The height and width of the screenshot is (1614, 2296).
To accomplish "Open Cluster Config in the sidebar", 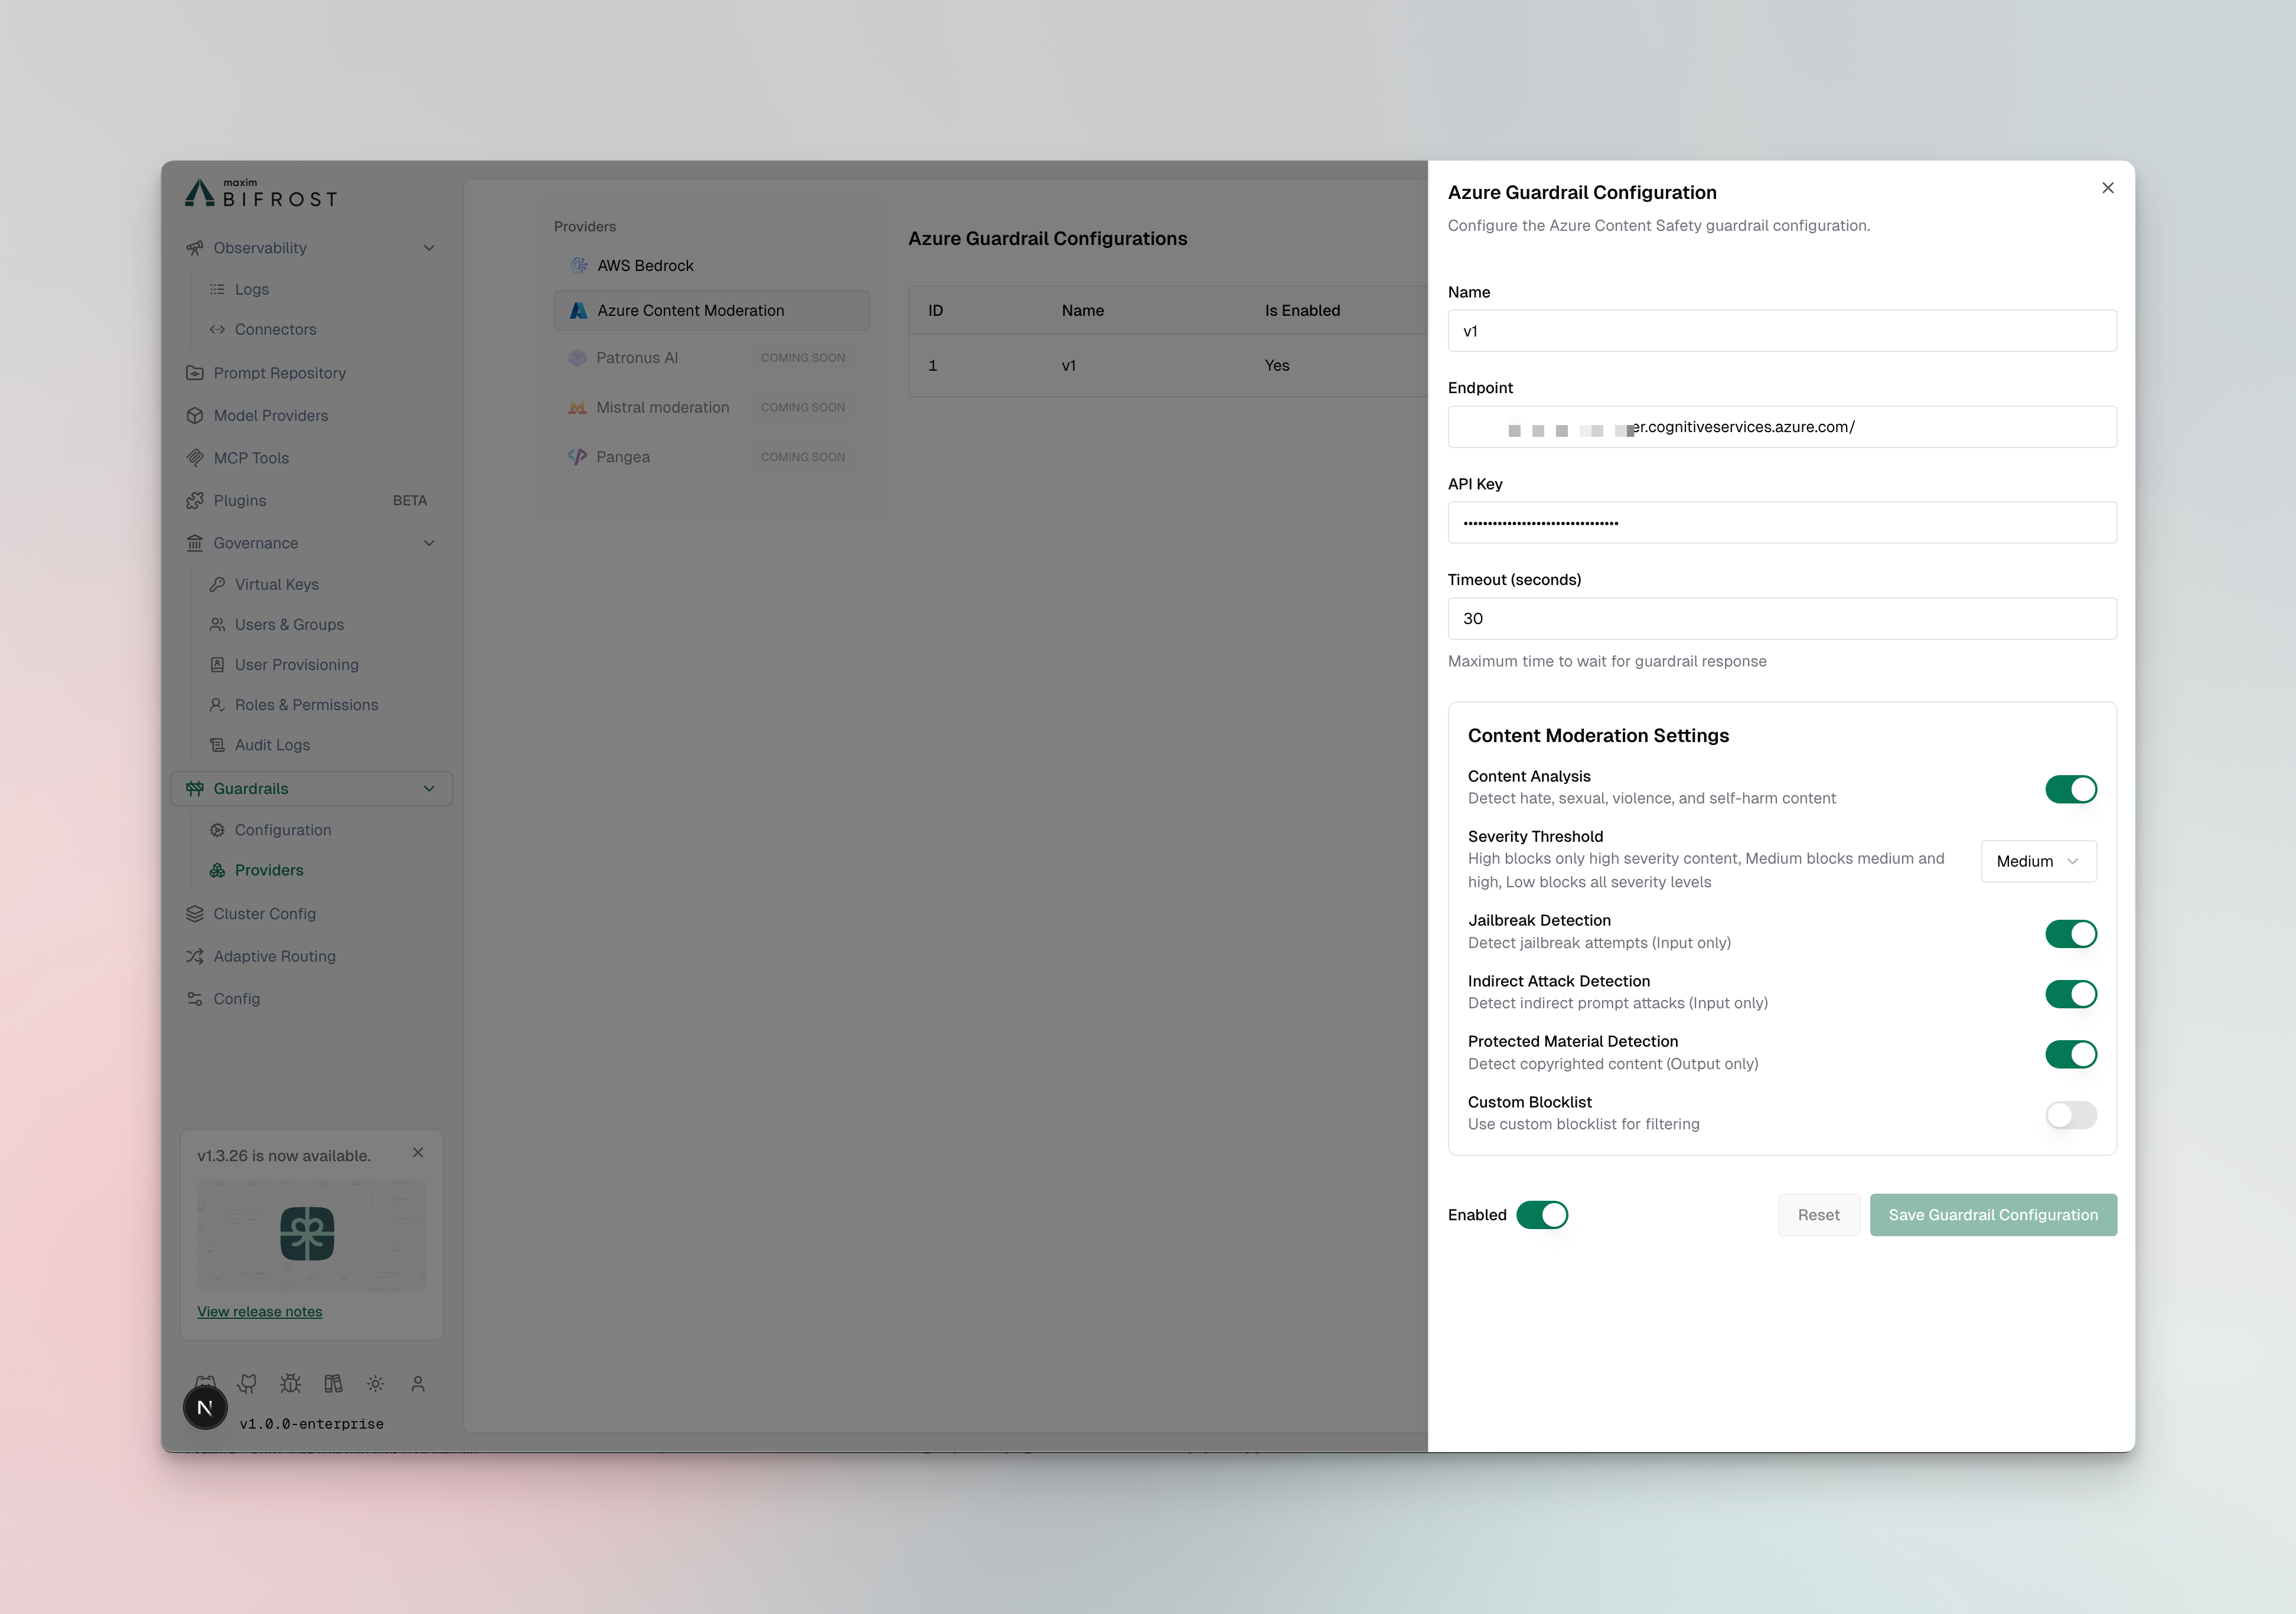I will pyautogui.click(x=264, y=913).
